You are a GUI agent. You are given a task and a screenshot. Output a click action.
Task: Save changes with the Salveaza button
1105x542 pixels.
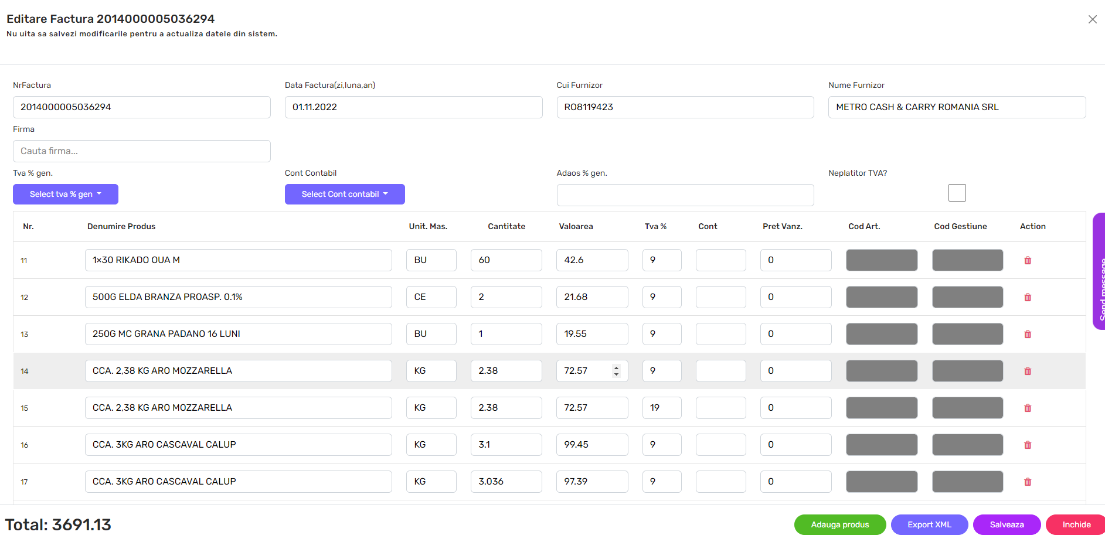(1007, 524)
